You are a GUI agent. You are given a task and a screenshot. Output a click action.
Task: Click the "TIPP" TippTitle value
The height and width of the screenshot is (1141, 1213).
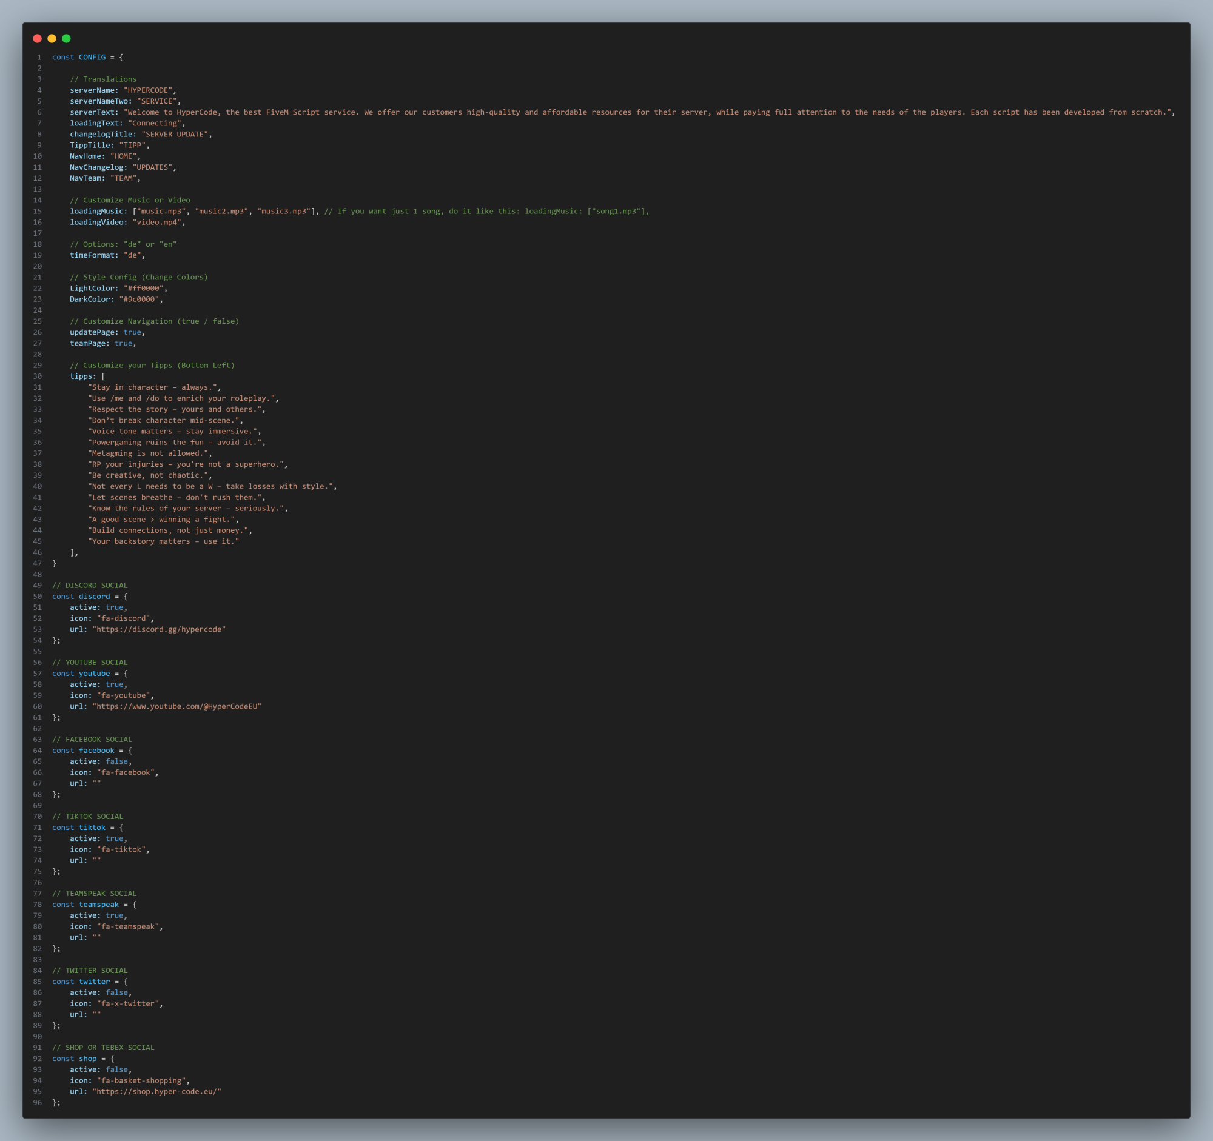tap(132, 145)
